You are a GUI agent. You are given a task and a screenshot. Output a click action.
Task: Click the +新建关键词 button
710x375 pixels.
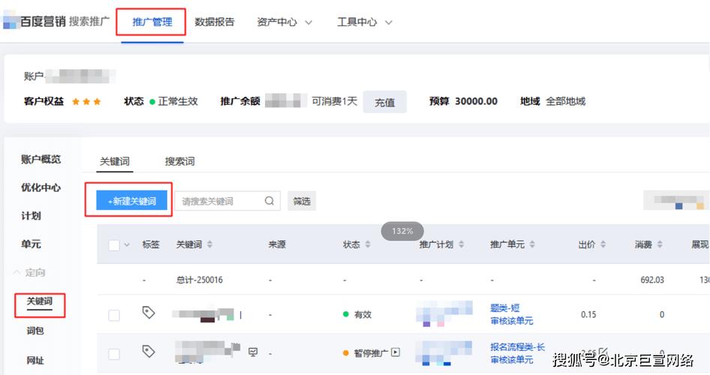coord(132,200)
